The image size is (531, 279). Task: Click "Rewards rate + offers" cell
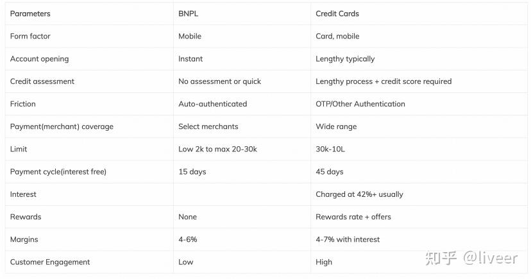click(x=353, y=217)
